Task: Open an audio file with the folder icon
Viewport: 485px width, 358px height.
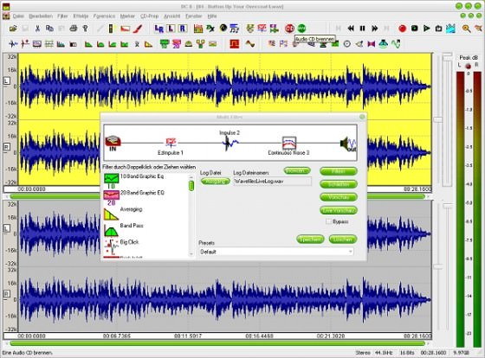Action: click(13, 29)
